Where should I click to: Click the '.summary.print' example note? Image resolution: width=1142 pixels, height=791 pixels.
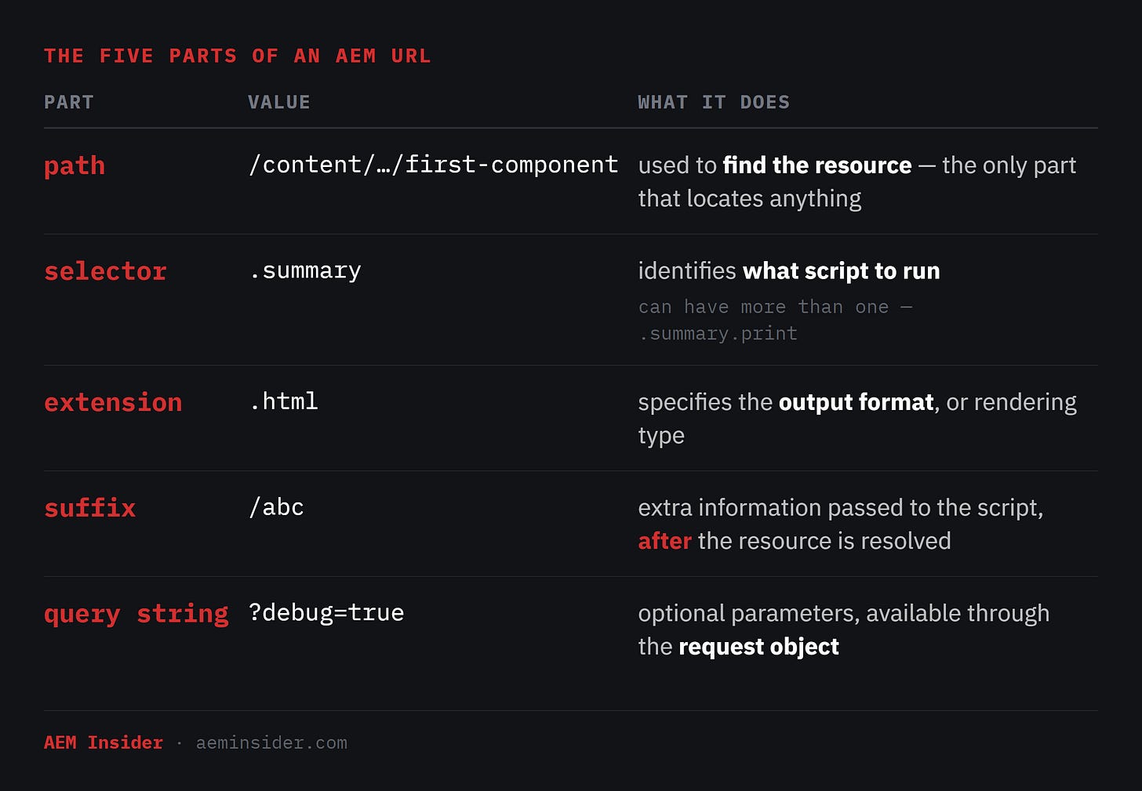coord(718,334)
